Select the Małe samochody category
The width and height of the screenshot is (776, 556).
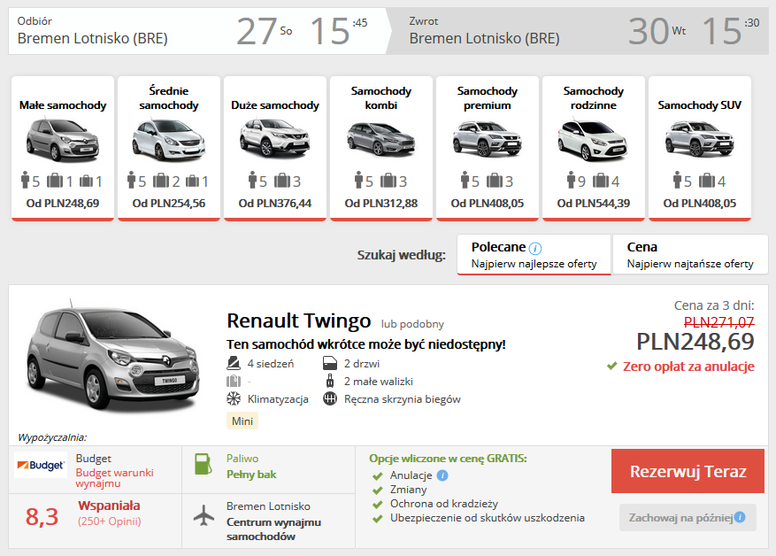(x=63, y=148)
